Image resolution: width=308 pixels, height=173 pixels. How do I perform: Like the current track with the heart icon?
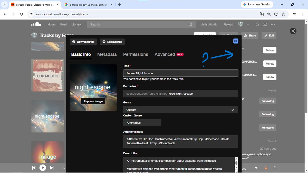(256, 168)
